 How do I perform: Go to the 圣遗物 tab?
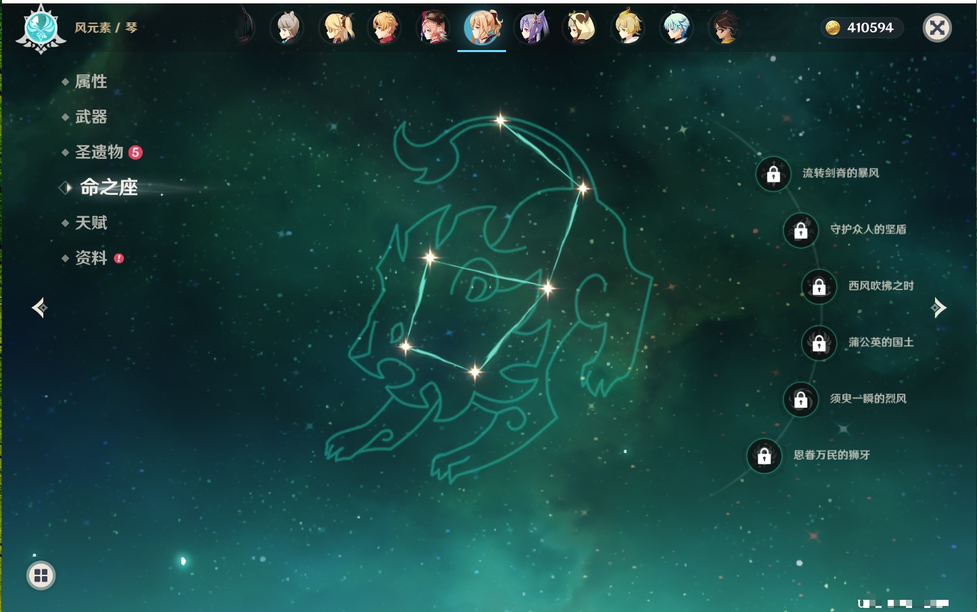point(99,152)
